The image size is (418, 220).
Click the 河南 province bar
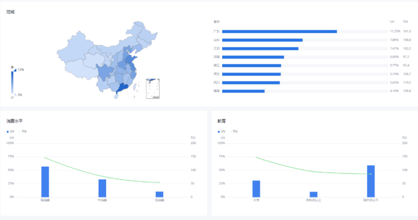[x=253, y=57]
